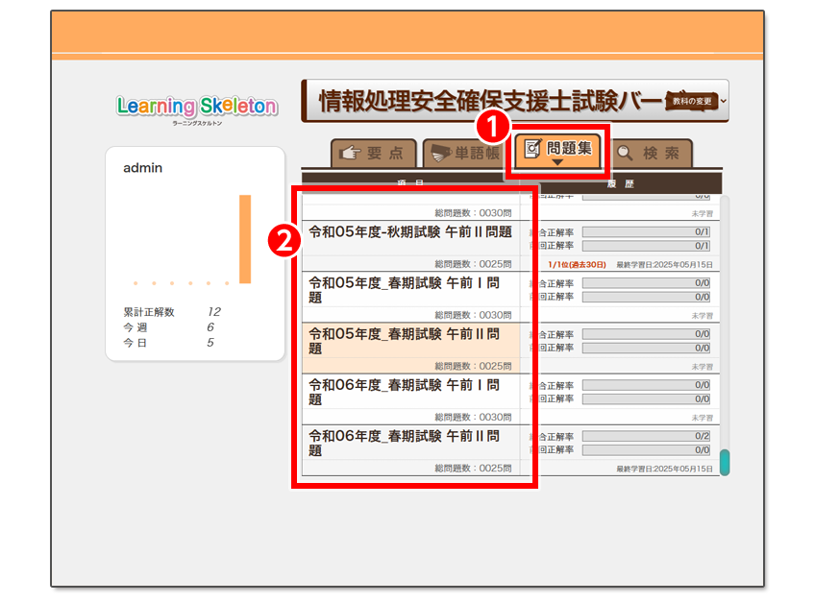815x603 pixels.
Task: Click the pointing hand icon on the 要点 tab
Action: tap(350, 153)
